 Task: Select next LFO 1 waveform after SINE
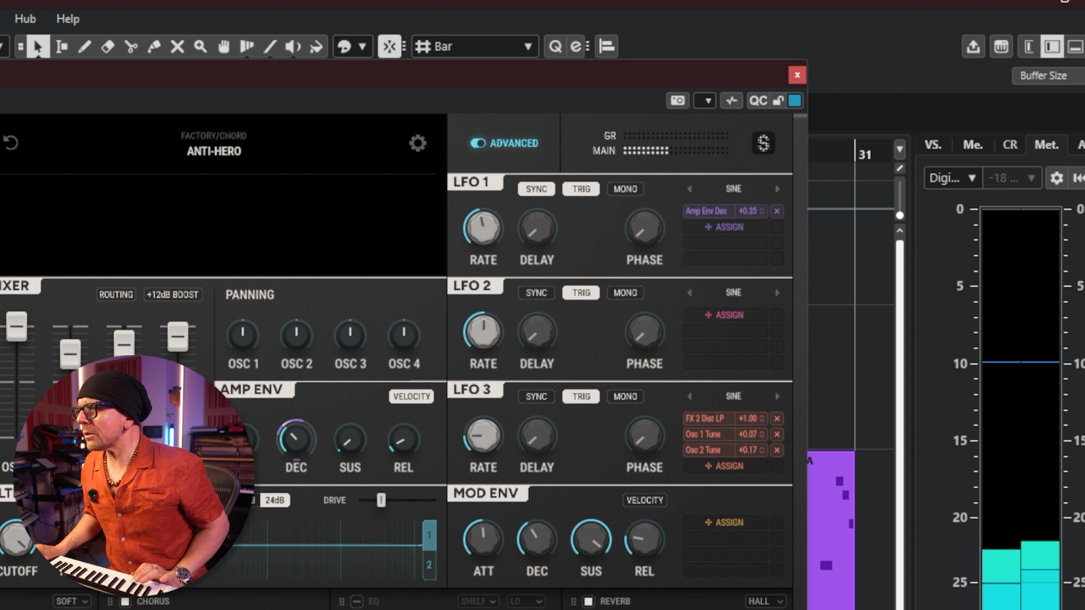tap(777, 189)
